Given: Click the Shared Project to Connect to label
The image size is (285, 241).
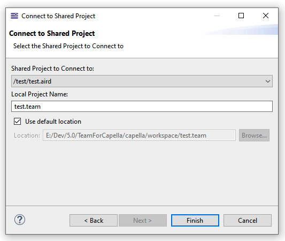Looking at the screenshot, I should (x=53, y=69).
